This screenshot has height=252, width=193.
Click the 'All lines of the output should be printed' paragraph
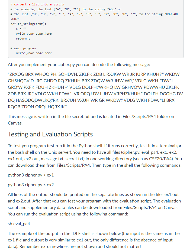94,204
